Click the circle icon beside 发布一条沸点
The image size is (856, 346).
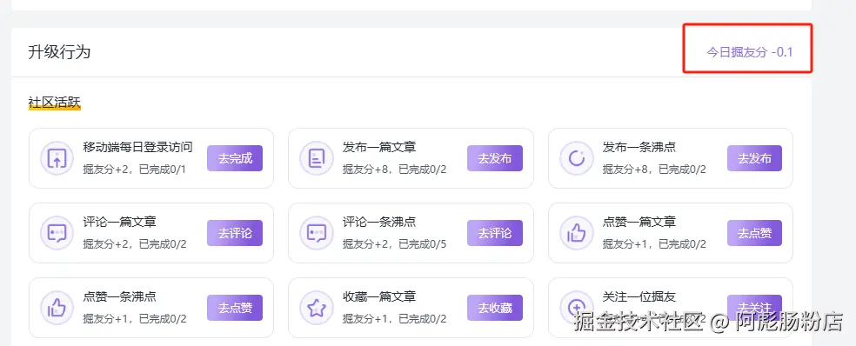tap(577, 158)
